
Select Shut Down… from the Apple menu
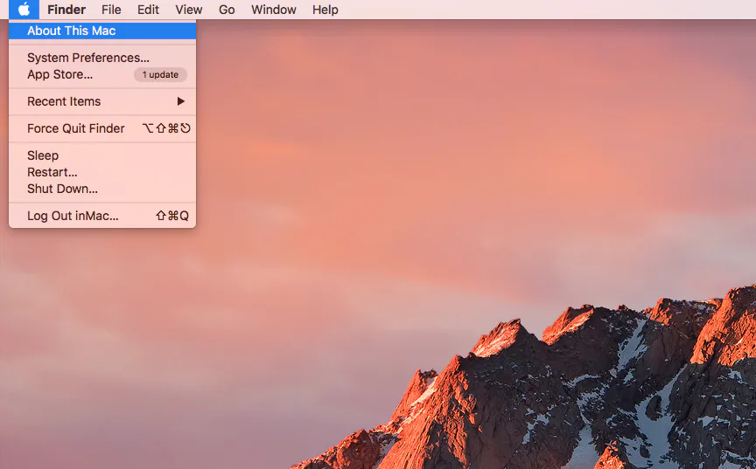pyautogui.click(x=102, y=189)
